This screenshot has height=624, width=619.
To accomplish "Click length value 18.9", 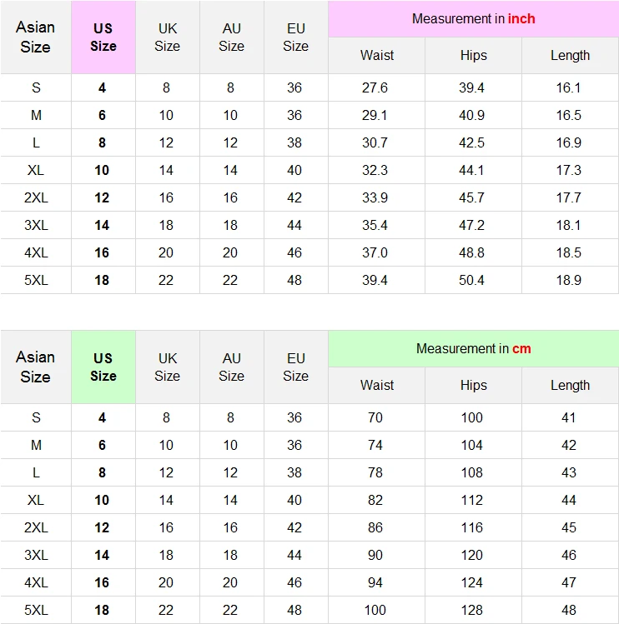I will tap(569, 280).
